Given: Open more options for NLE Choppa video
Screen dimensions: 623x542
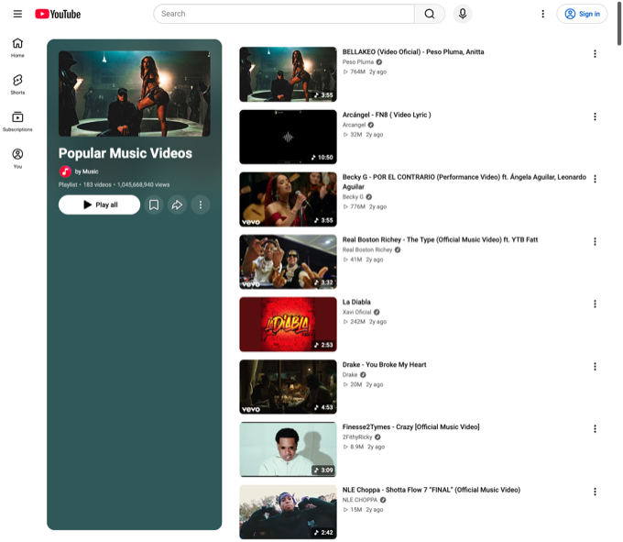Looking at the screenshot, I should click(595, 492).
